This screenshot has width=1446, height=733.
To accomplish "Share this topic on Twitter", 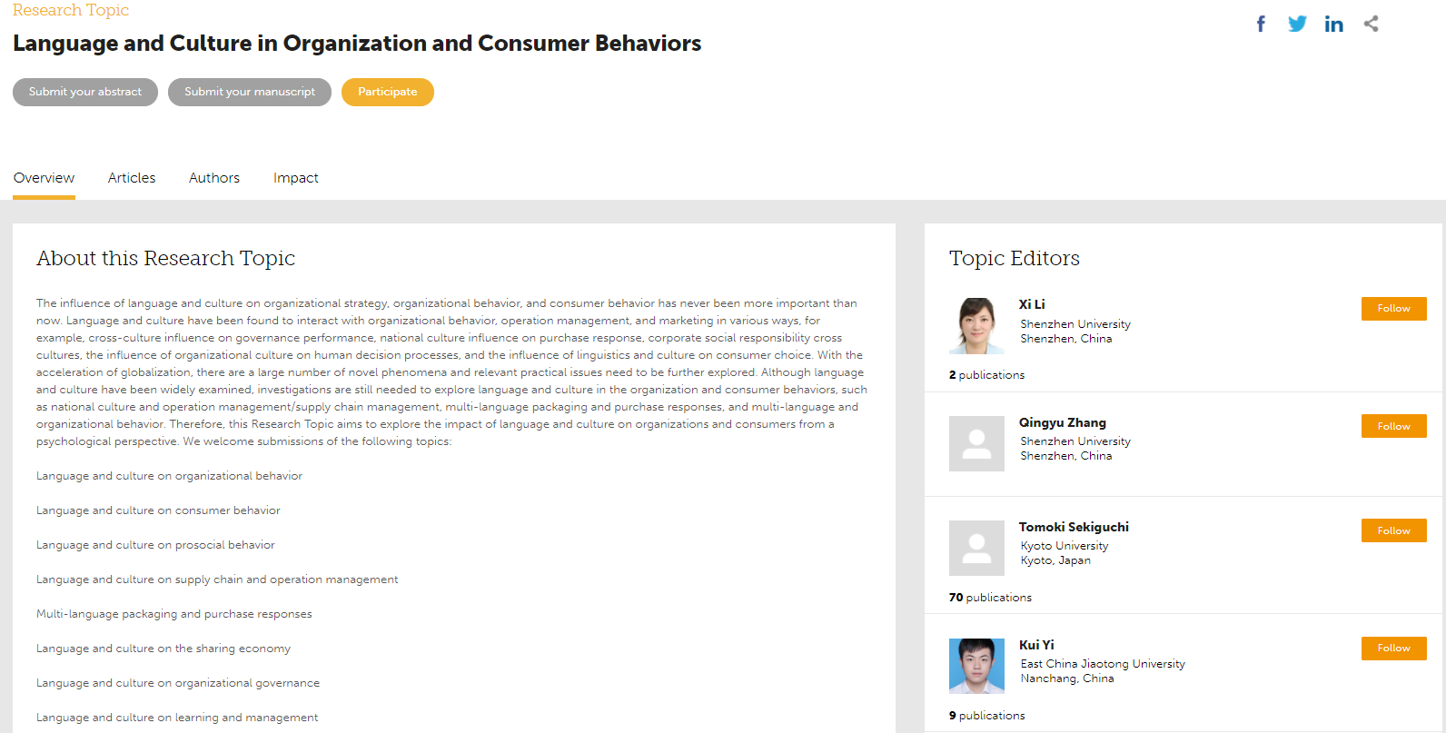I will [x=1297, y=25].
